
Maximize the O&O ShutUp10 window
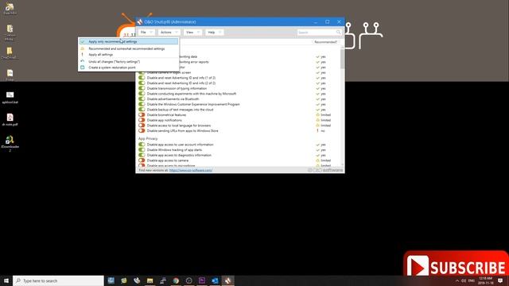click(x=327, y=21)
